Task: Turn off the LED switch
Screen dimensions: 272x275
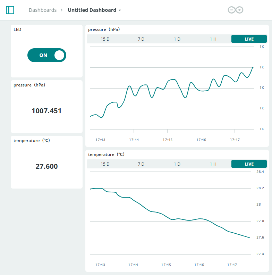Action: (47, 55)
